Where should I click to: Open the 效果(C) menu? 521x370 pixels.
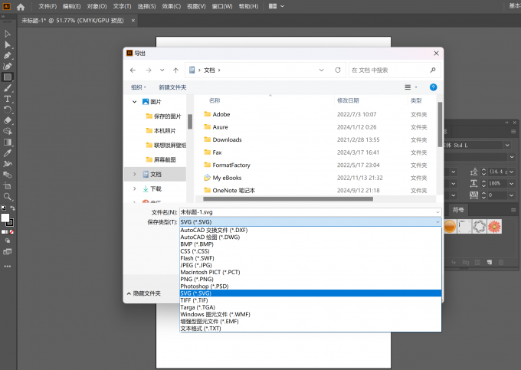click(x=172, y=6)
